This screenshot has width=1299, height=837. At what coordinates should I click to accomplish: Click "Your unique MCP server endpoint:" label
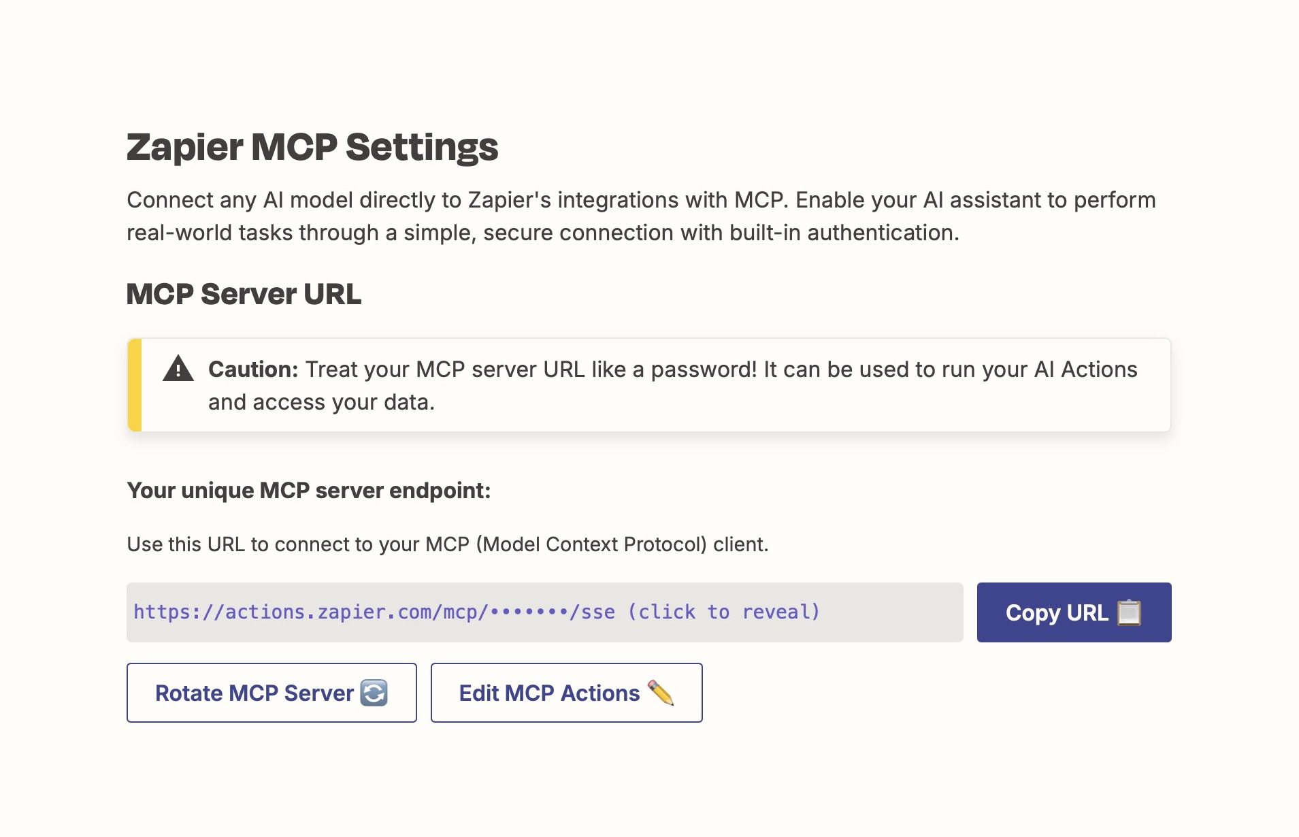tap(308, 491)
